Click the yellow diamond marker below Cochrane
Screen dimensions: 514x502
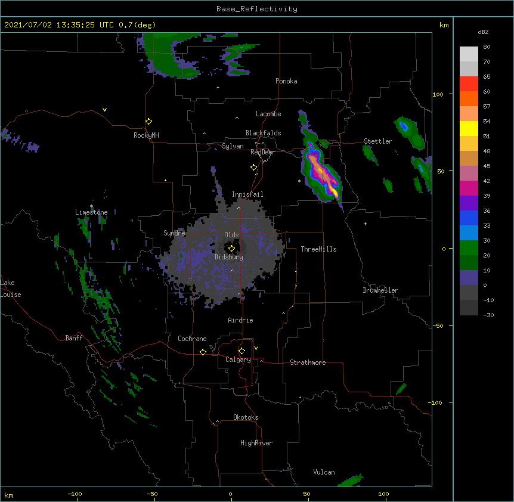pos(203,352)
